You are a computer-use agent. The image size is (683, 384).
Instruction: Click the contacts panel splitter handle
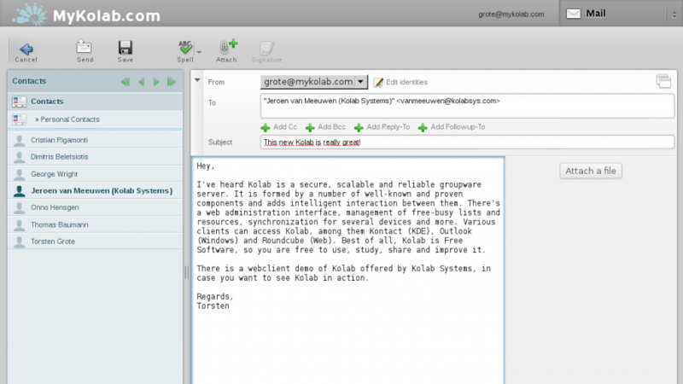[187, 272]
